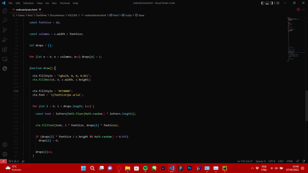
Task: Open the editor More Actions ellipsis menu
Action: coord(303,9)
